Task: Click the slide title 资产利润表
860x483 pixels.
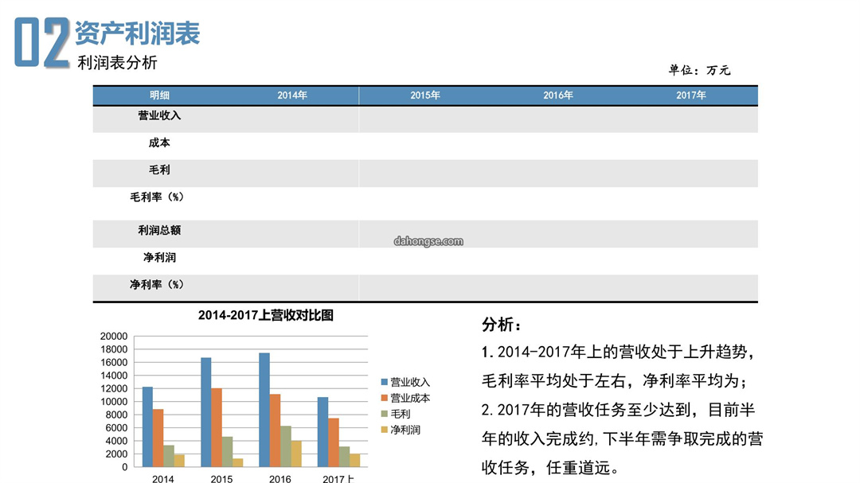Action: coord(137,33)
